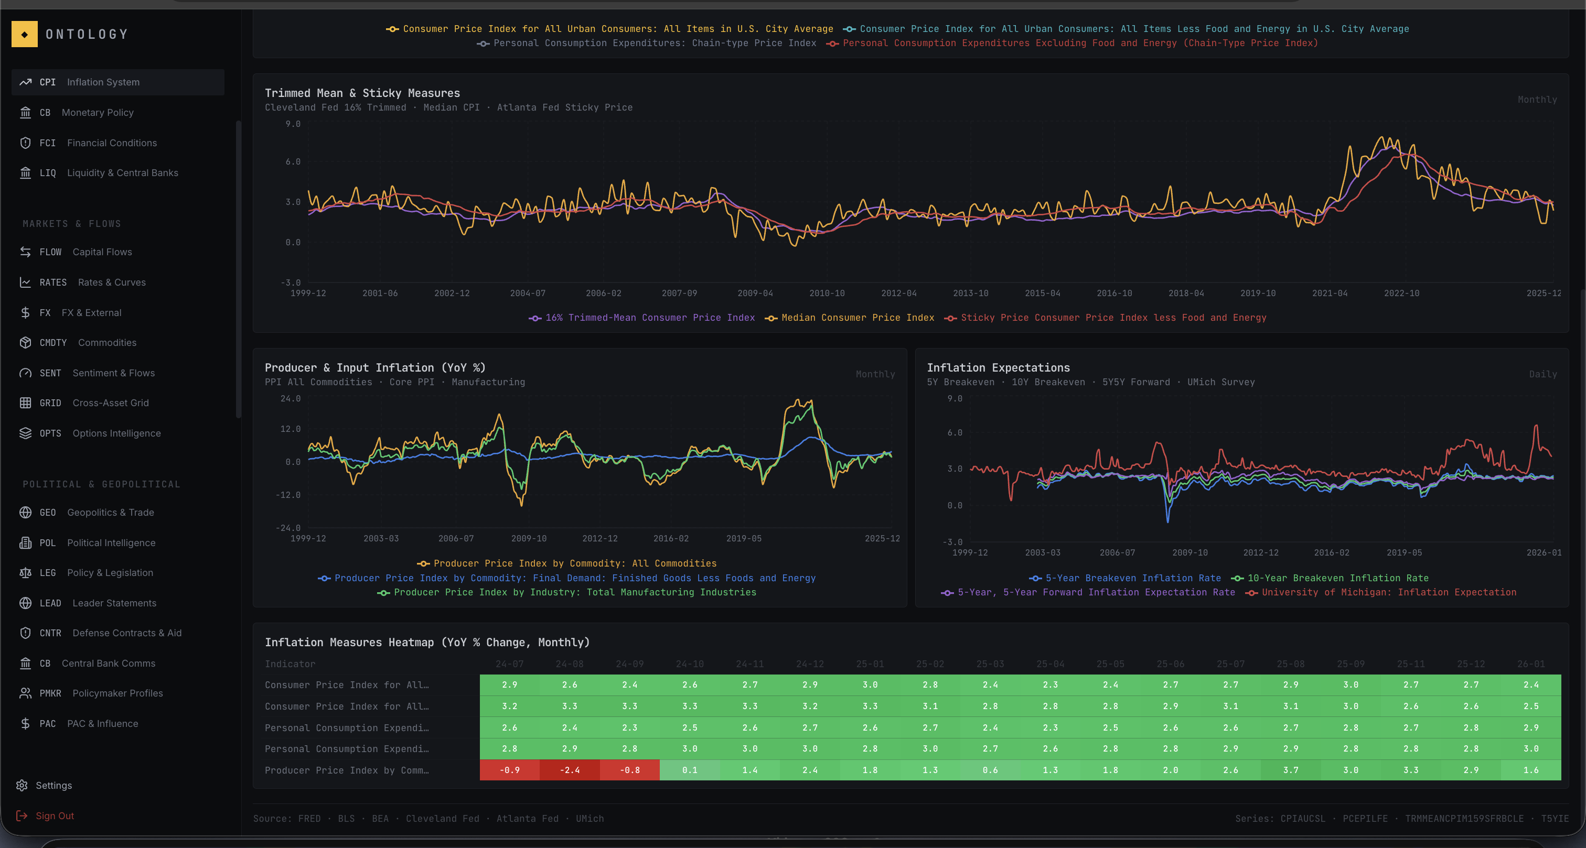Open the Daily selector on Inflation Expectations
1586x848 pixels.
coord(1544,374)
